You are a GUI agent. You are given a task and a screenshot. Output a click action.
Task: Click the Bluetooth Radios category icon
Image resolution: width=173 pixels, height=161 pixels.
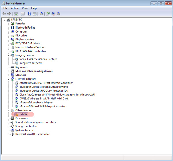13,28
